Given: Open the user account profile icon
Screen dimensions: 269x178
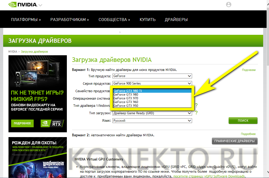Looking at the screenshot, I should click(x=228, y=5).
